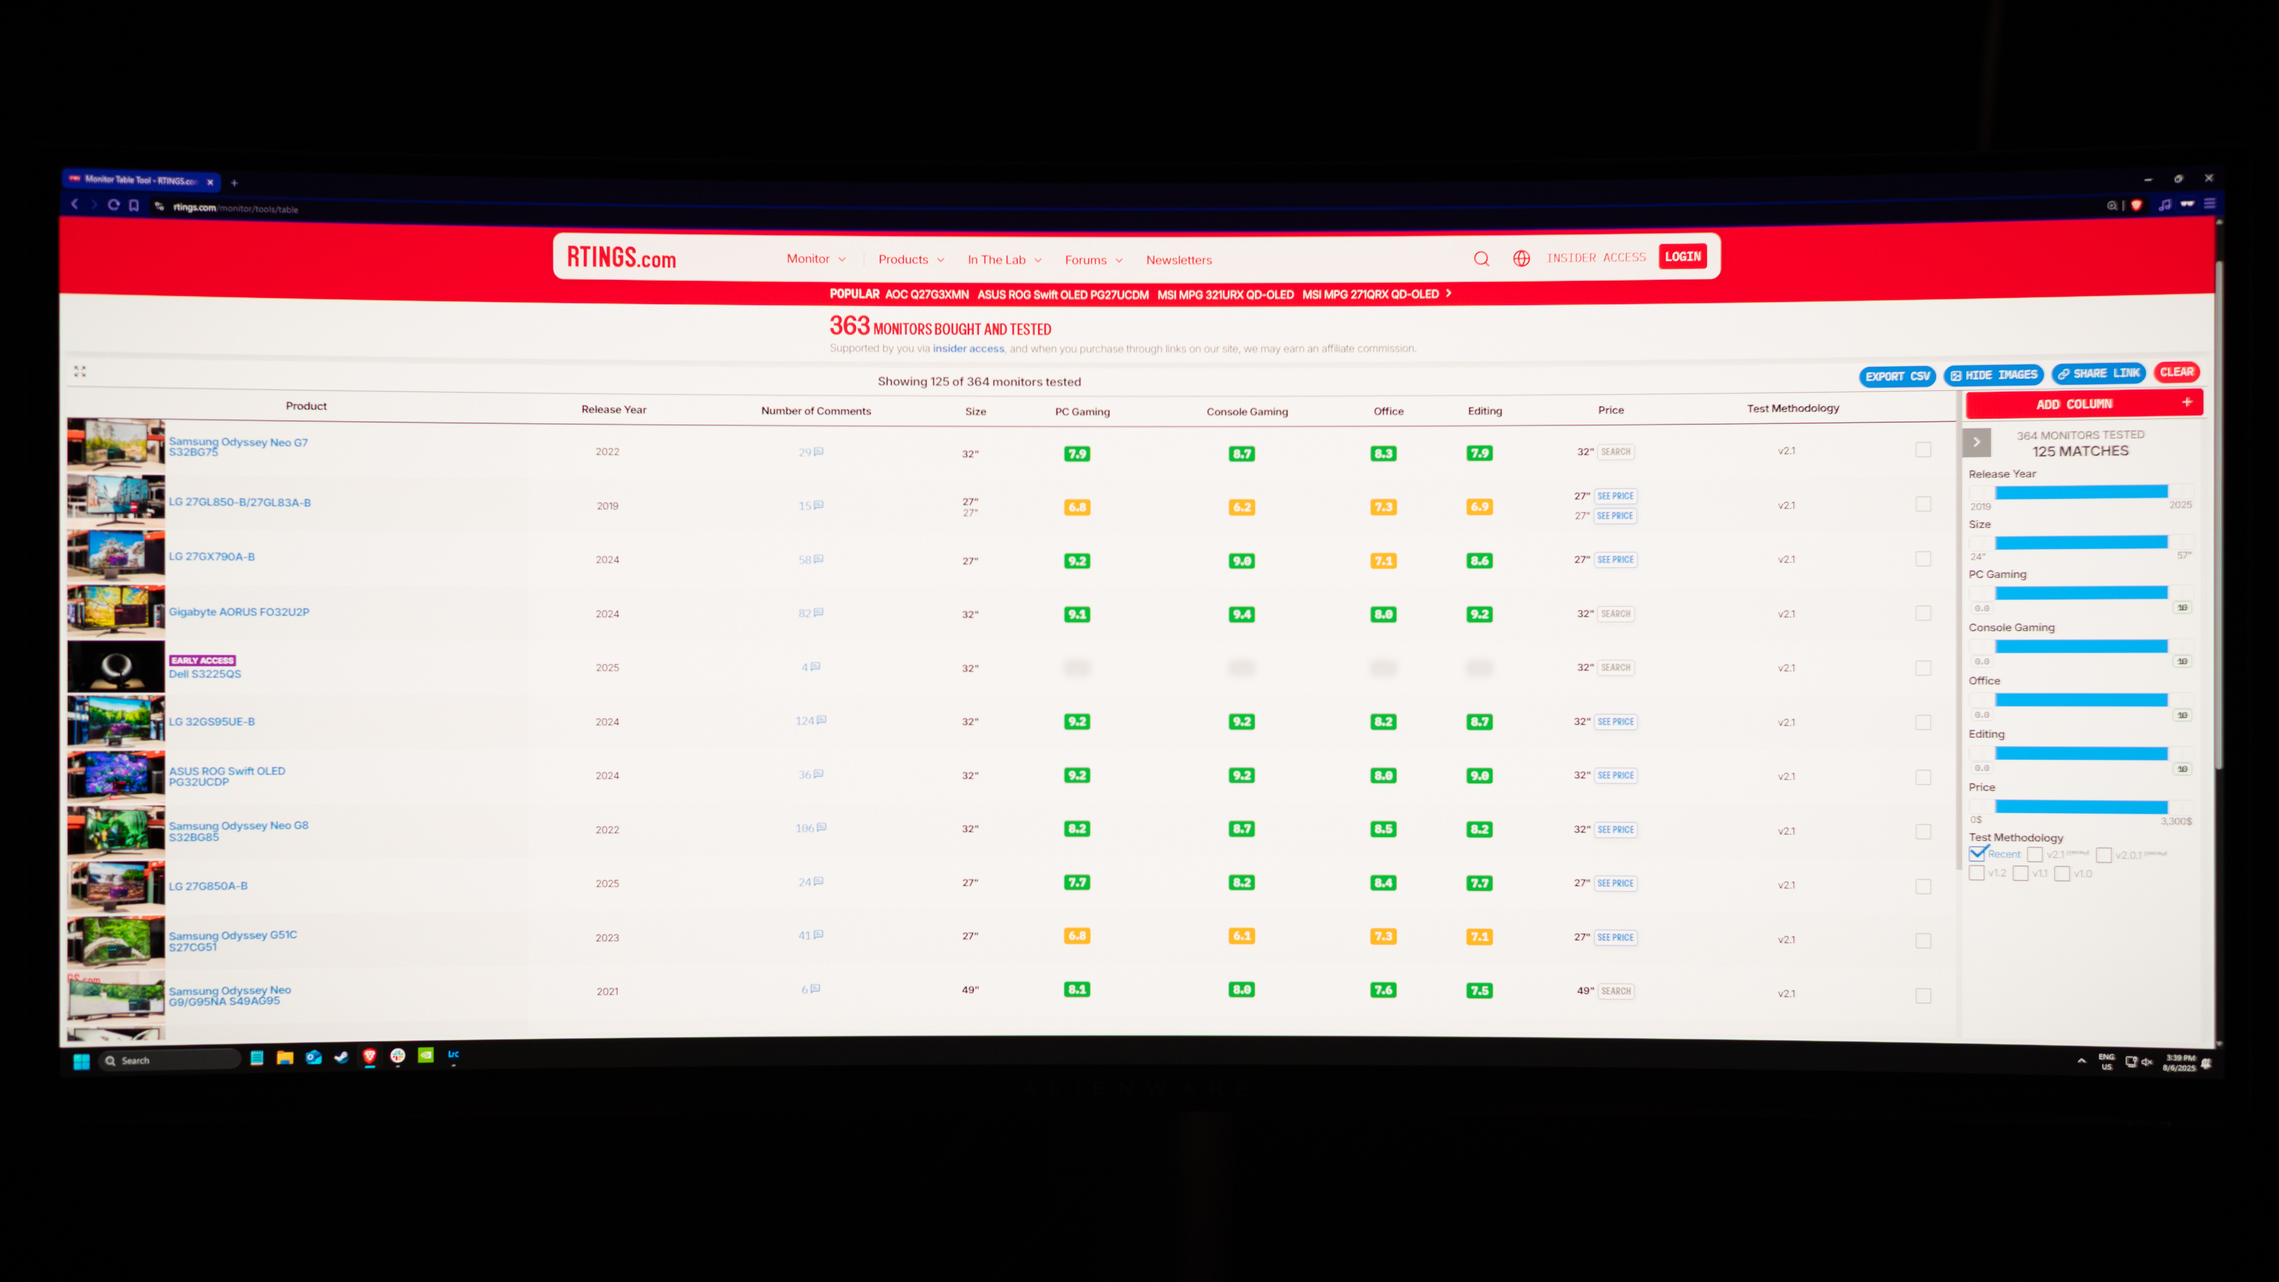Click the Brave shields icon in address bar
This screenshot has height=1282, width=2279.
(2137, 205)
